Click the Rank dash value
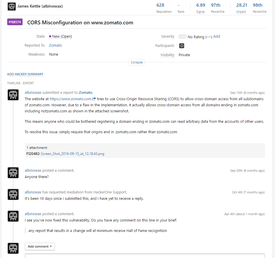 pyautogui.click(x=179, y=5)
